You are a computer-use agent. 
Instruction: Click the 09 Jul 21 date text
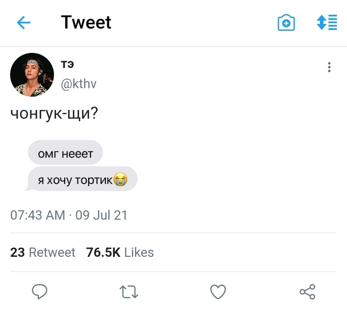101,215
